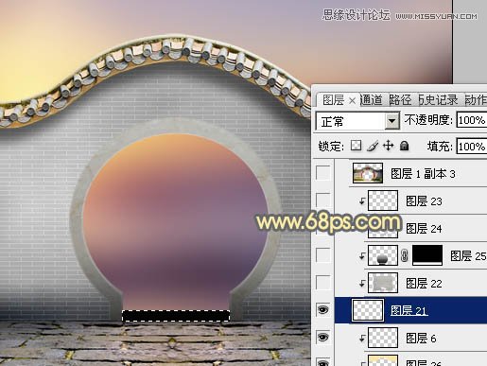Click the 图层 23 layer name
Viewport: 487px width, 366px height.
424,201
